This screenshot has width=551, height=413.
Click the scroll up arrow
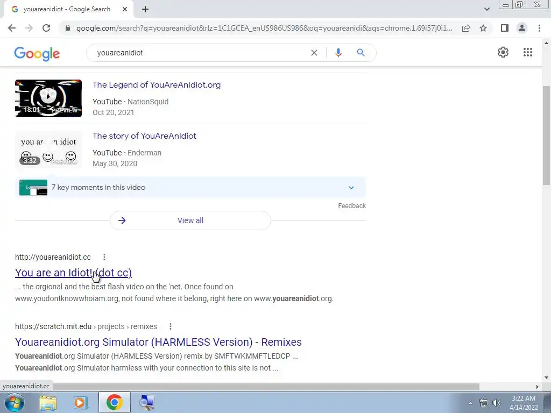[x=547, y=43]
